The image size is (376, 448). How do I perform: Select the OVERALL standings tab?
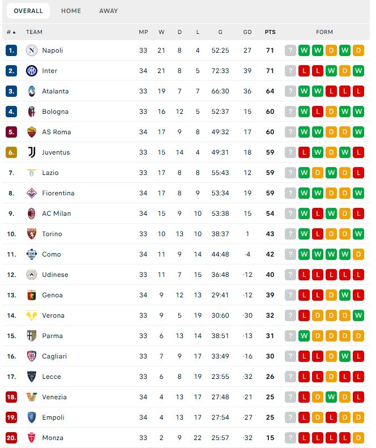(x=28, y=11)
